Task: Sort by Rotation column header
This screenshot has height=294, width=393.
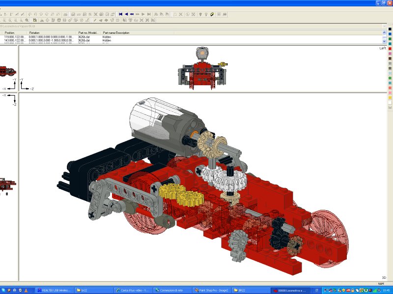Action: click(51, 33)
